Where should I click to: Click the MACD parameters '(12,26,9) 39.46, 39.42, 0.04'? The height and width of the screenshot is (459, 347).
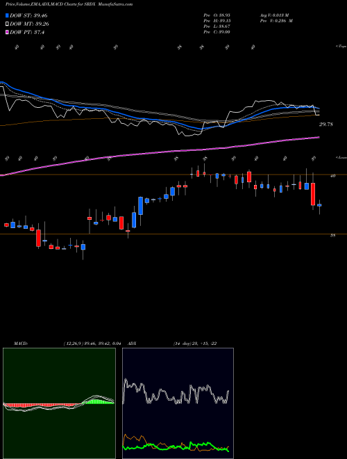pyautogui.click(x=92, y=344)
